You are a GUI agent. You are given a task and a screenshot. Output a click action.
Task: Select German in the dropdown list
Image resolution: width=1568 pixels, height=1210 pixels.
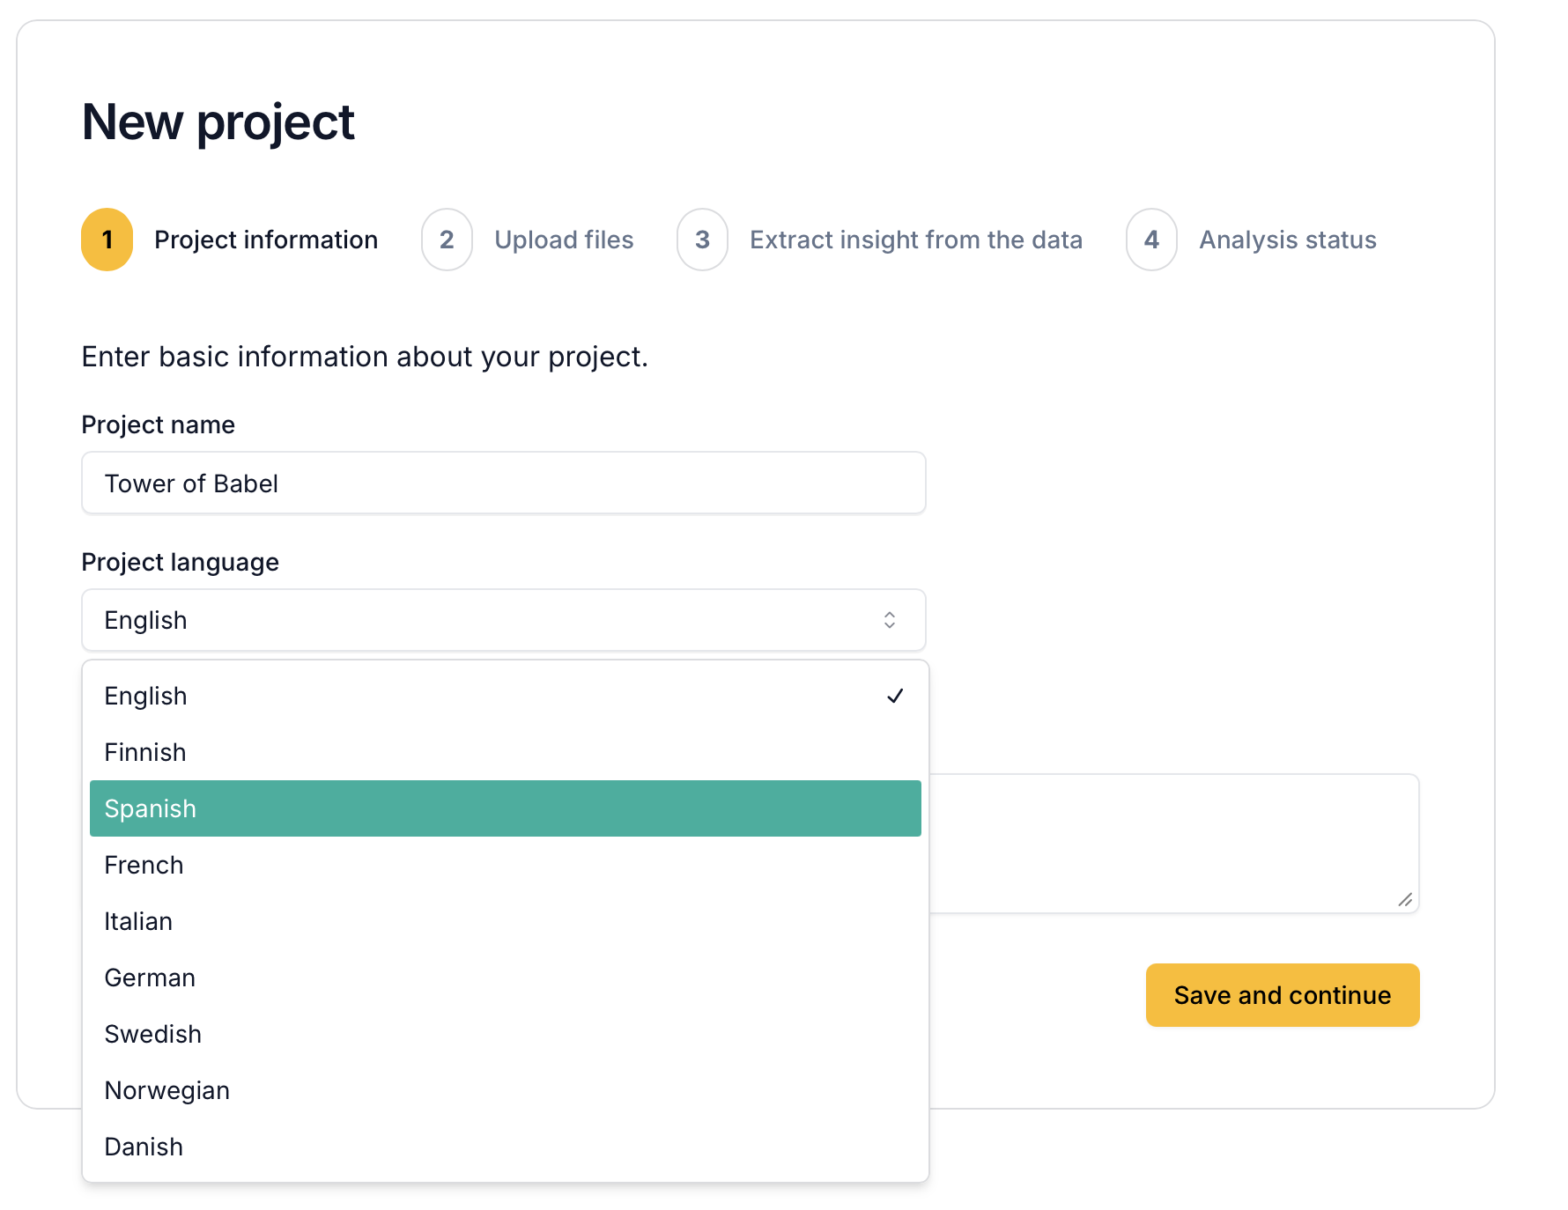pyautogui.click(x=352, y=977)
